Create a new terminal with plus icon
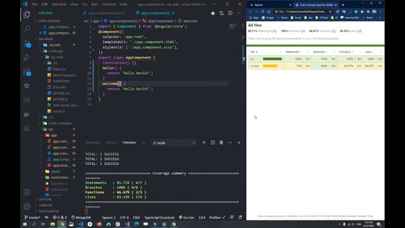This screenshot has width=405, height=228. (204, 142)
